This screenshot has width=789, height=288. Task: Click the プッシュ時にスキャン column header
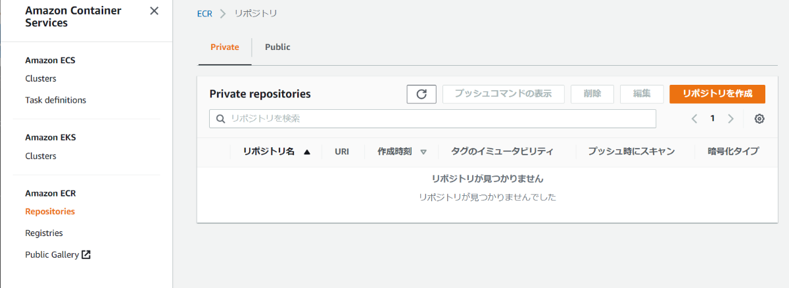[631, 151]
